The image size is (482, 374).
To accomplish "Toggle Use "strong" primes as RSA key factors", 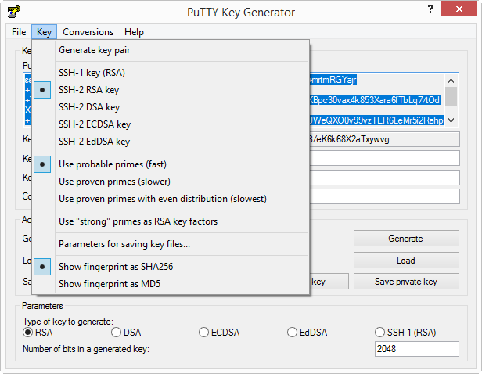I will pyautogui.click(x=171, y=221).
